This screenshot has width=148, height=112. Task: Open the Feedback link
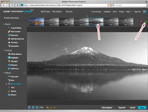[x=107, y=12]
